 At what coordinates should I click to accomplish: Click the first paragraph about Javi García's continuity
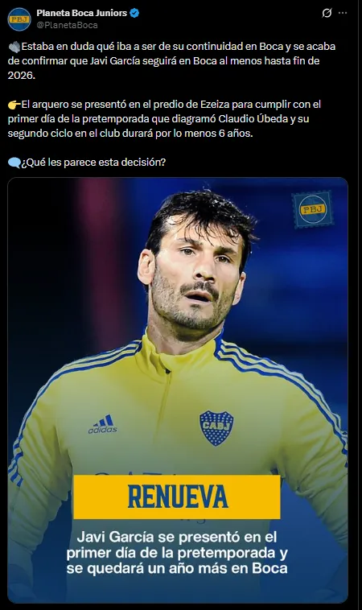[171, 60]
